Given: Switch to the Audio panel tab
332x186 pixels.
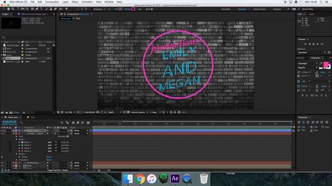Looking at the screenshot, I should click(311, 14).
